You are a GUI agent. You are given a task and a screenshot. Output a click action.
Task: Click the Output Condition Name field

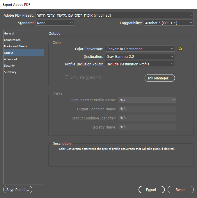147,109
